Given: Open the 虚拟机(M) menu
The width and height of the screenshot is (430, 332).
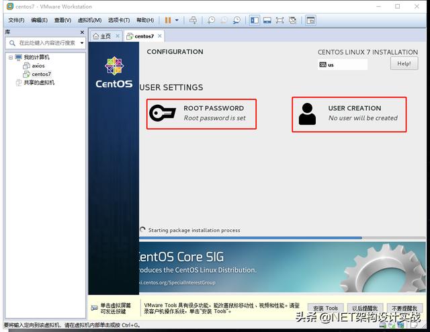Looking at the screenshot, I should coord(89,20).
